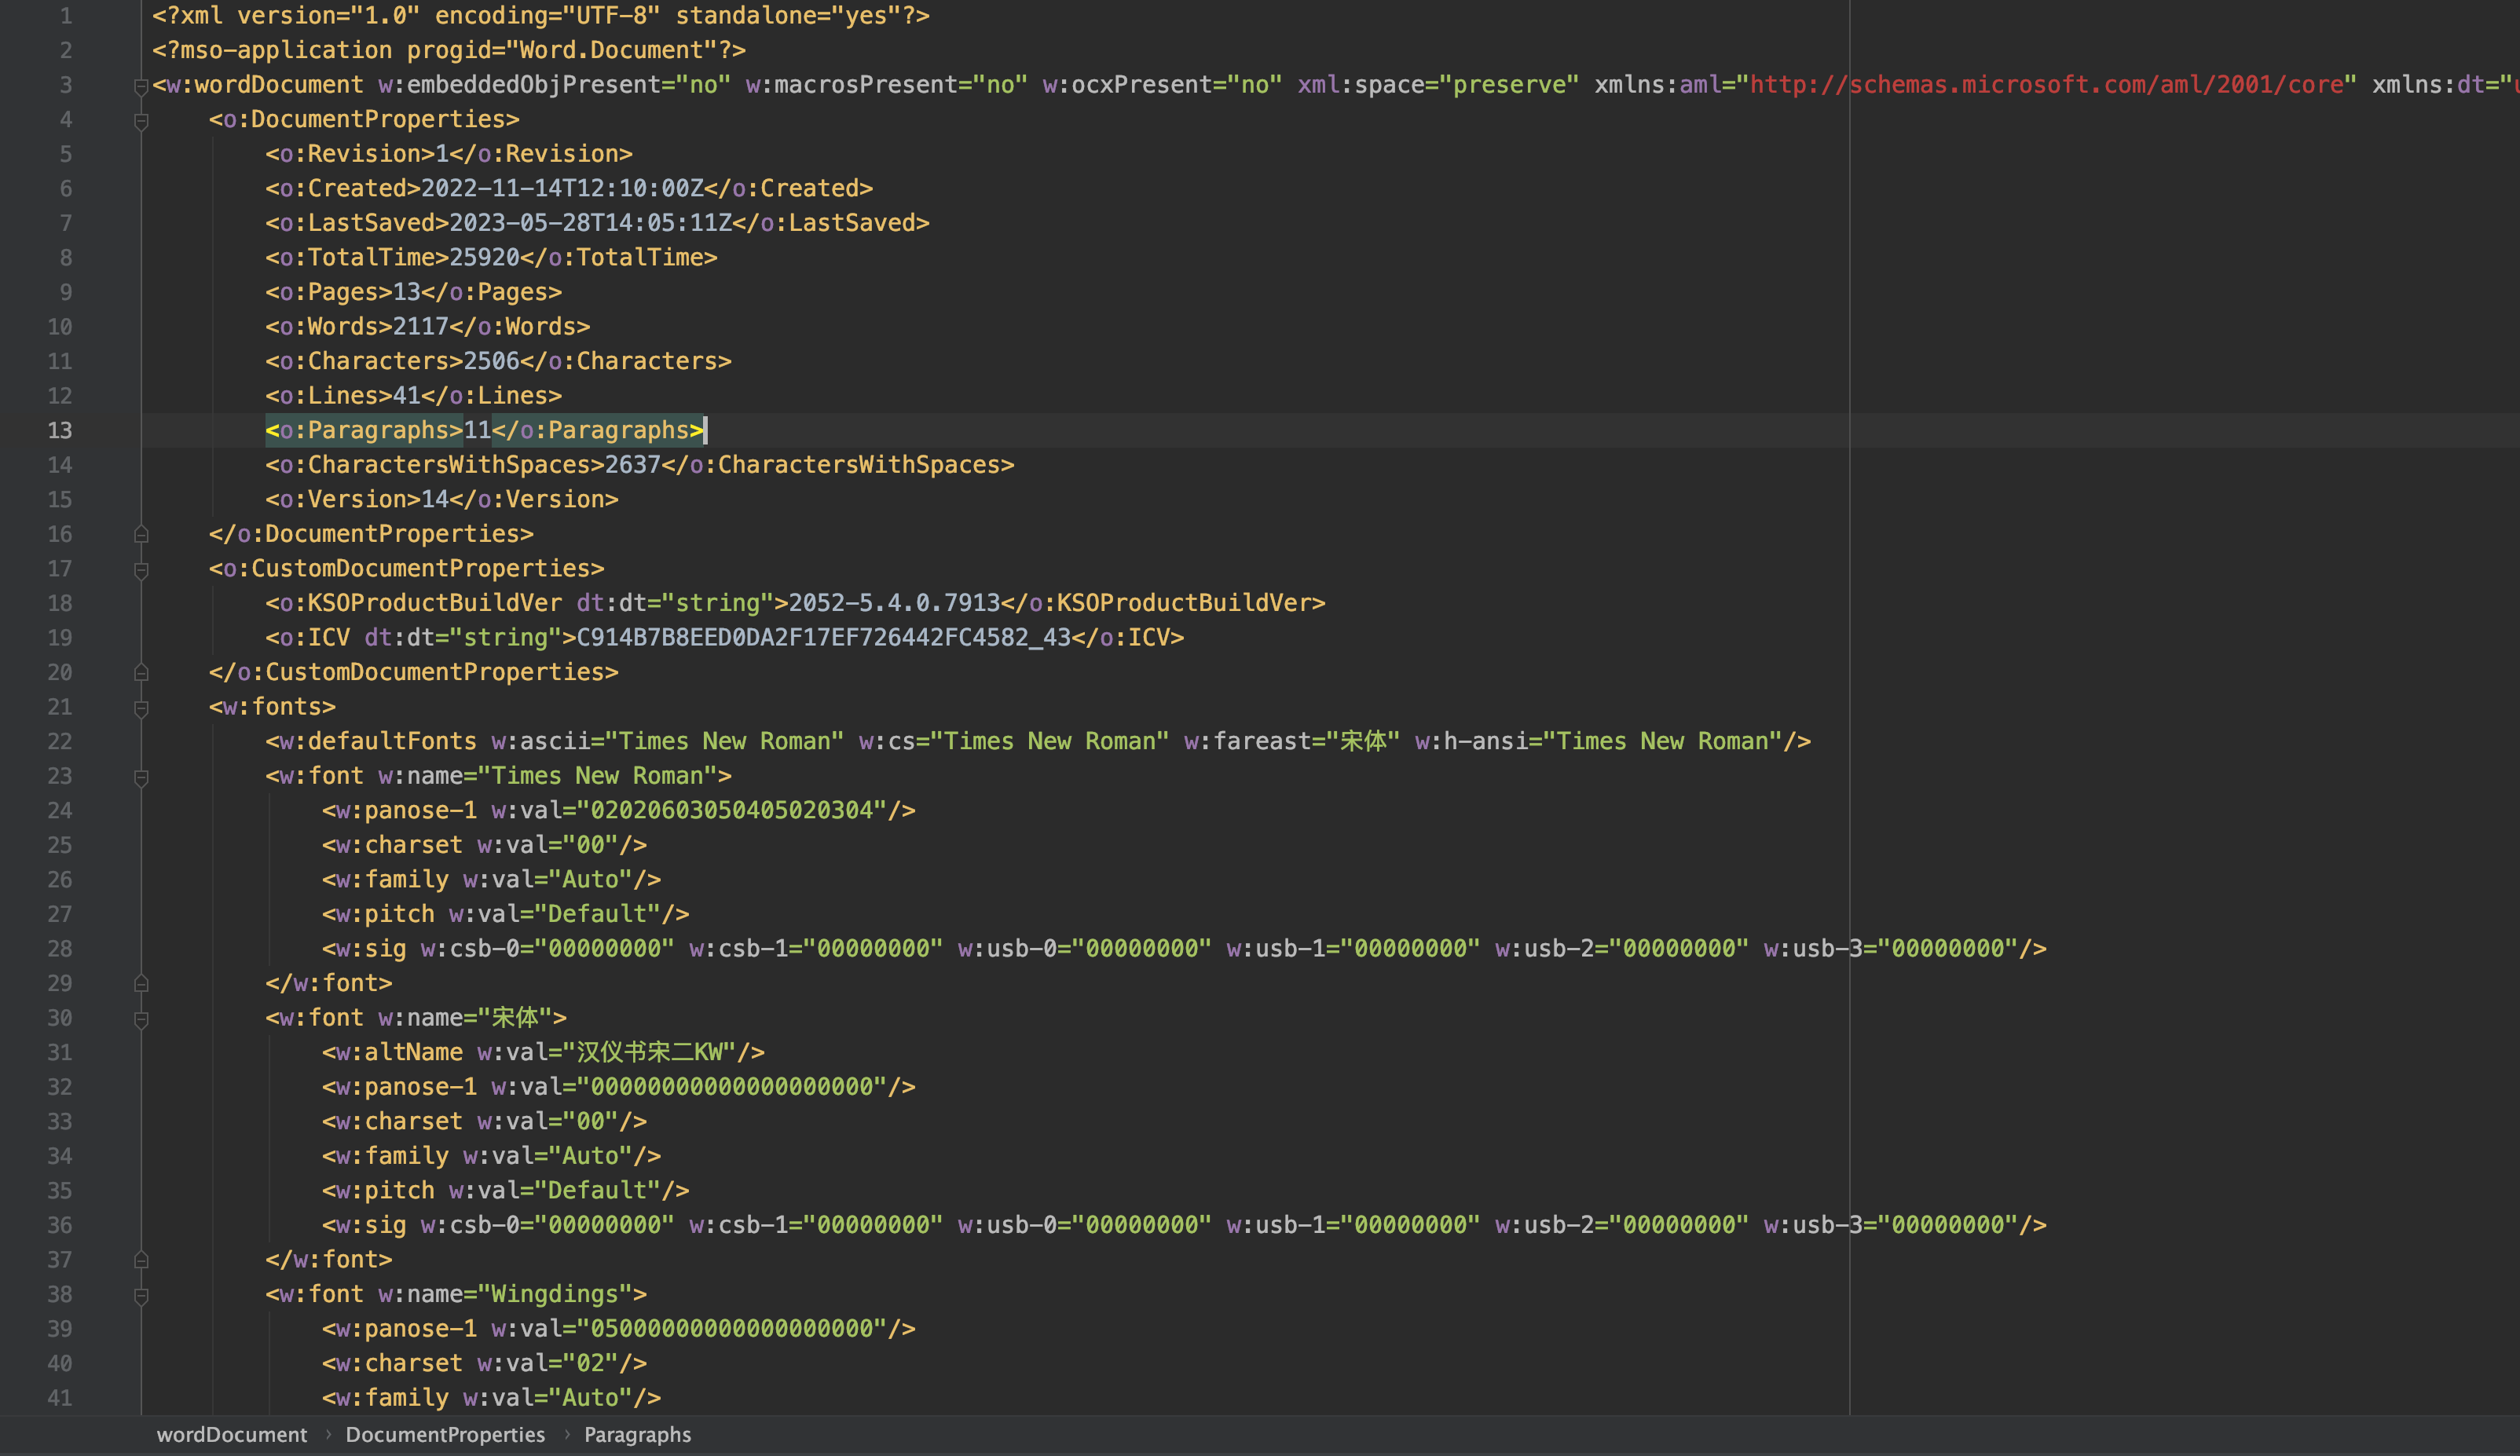Click the o:Words value 2117

421,326
